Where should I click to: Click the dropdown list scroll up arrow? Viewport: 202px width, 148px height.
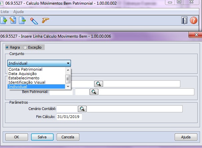[x=68, y=70]
